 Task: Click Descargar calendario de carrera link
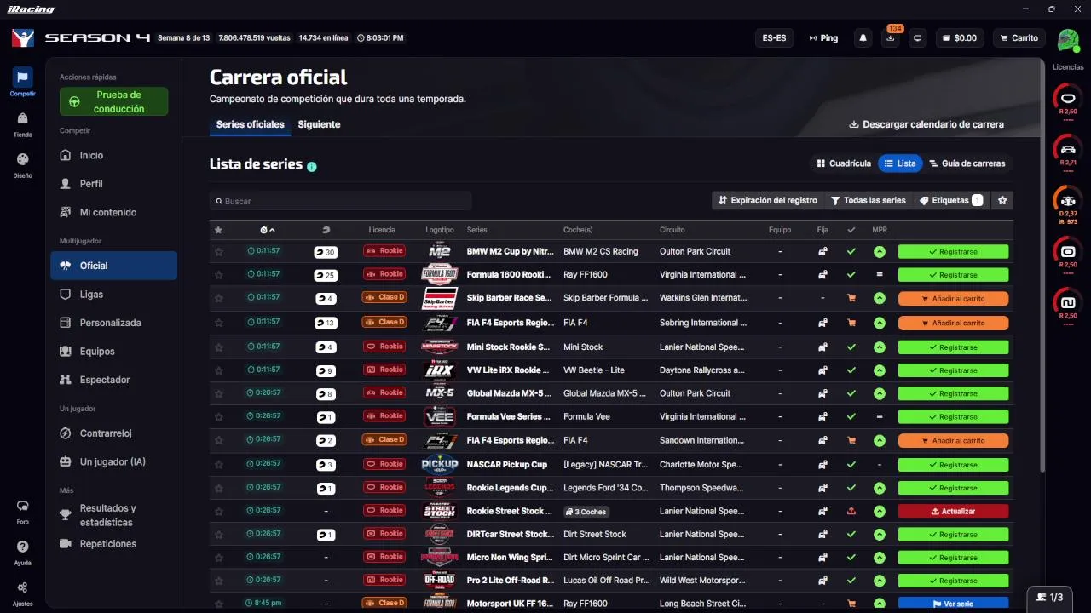(x=926, y=124)
